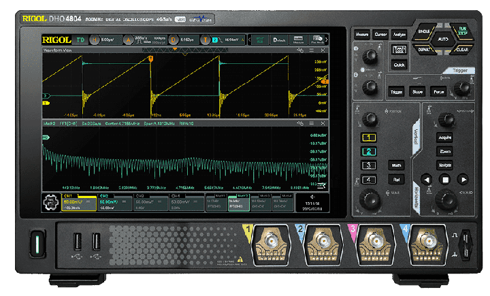Open the Measure menu via front-panel key
The height and width of the screenshot is (296, 490).
click(x=361, y=34)
